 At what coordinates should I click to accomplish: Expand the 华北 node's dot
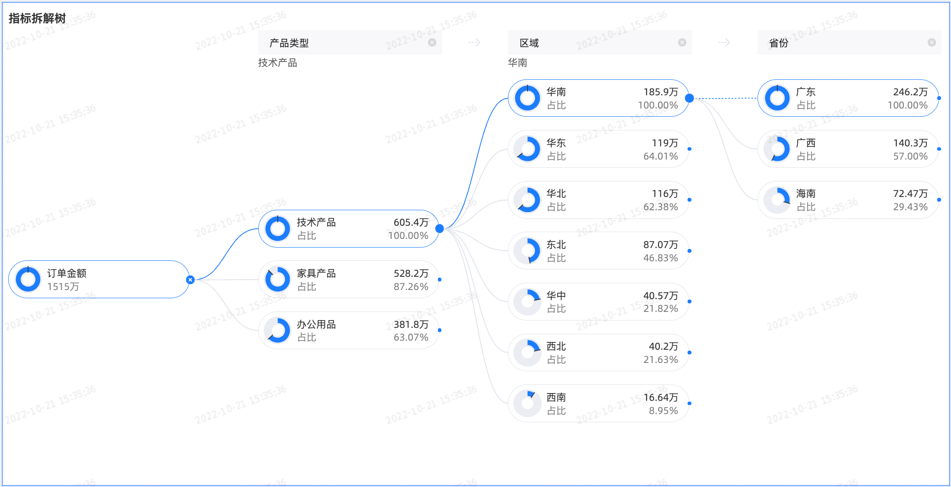pos(689,200)
